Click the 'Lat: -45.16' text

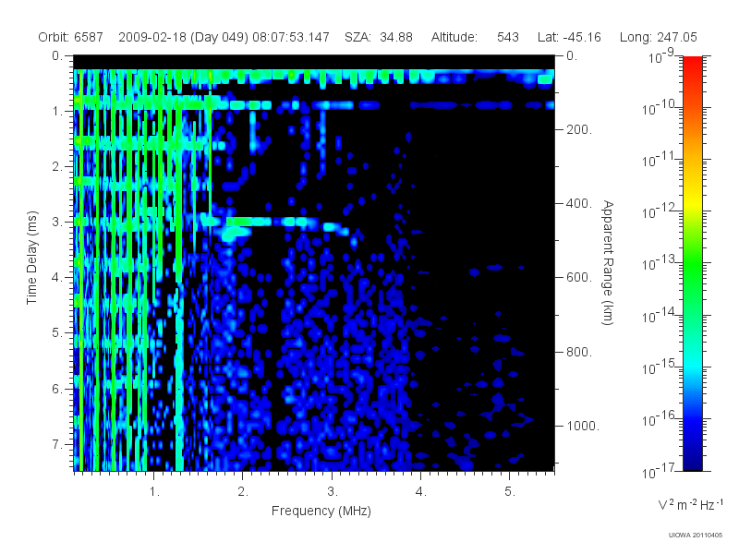[569, 37]
